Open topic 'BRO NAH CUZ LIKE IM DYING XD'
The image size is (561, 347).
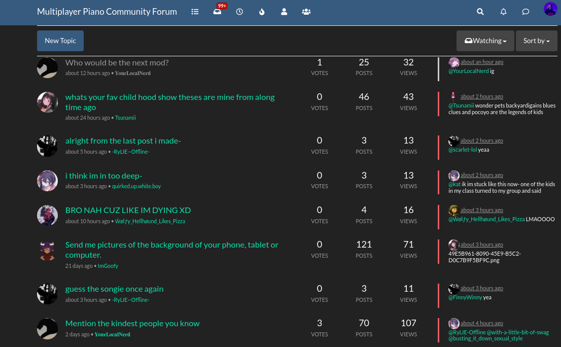[128, 210]
